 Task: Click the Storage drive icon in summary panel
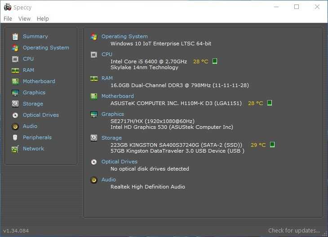click(x=94, y=138)
